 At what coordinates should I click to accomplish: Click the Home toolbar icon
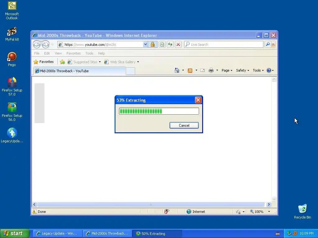click(x=177, y=70)
